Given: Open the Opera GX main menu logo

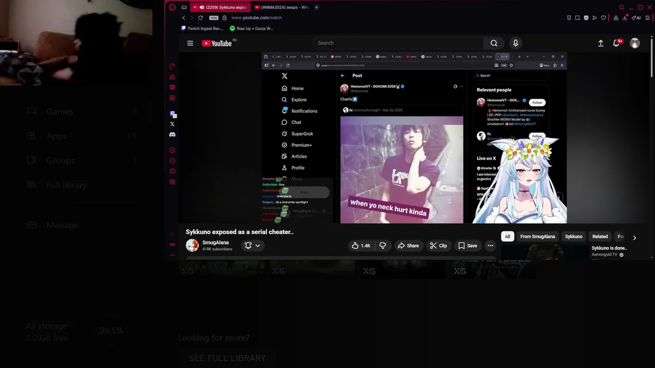Looking at the screenshot, I should pyautogui.click(x=172, y=7).
